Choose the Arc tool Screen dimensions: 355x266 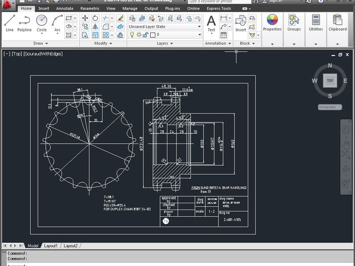click(57, 23)
